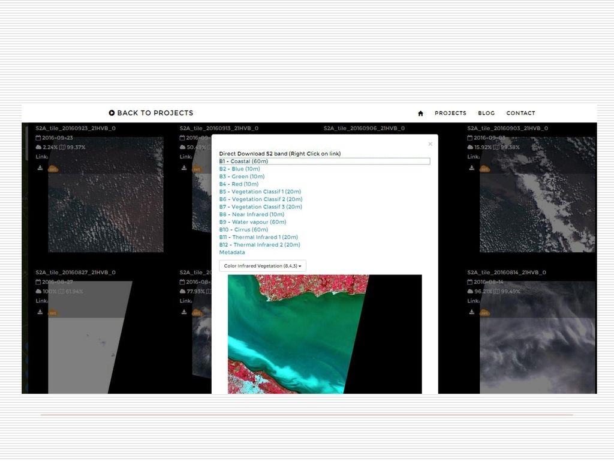Click download icon for tile 20160827_21HVB

tap(40, 312)
